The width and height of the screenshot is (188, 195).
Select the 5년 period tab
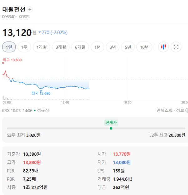(x=128, y=47)
